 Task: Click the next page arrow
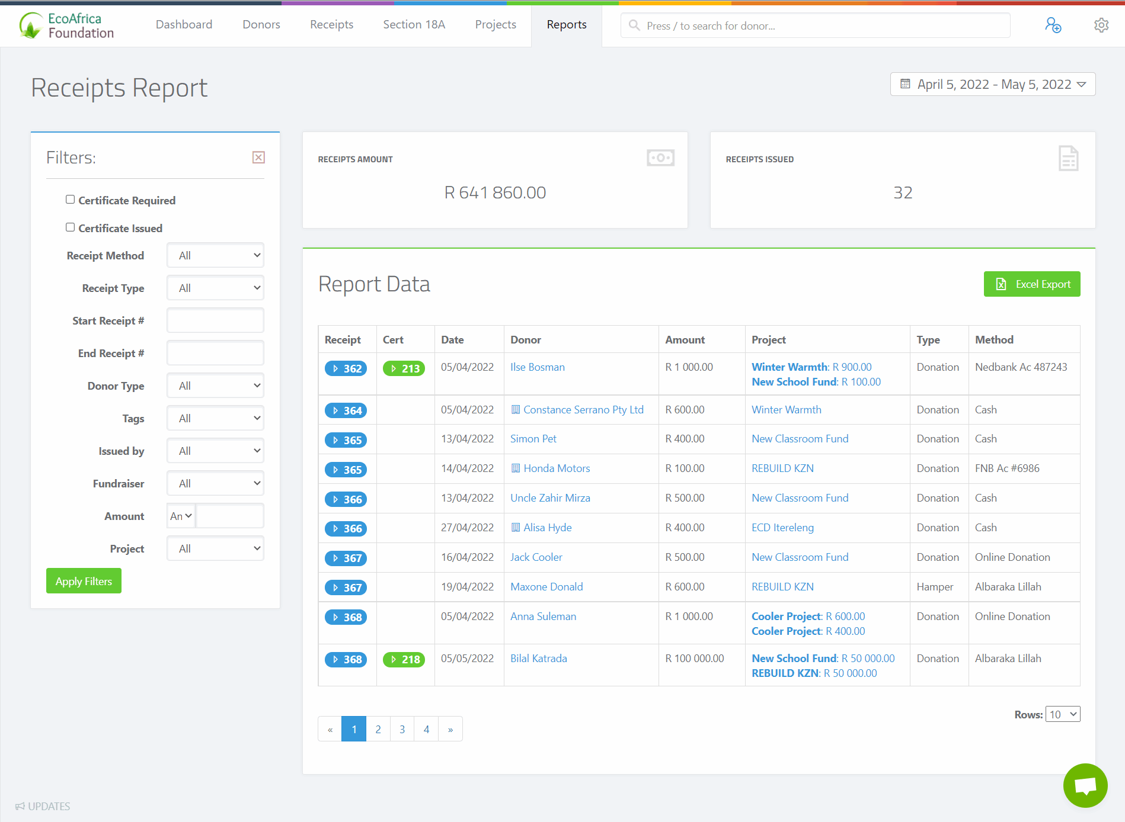tap(450, 729)
